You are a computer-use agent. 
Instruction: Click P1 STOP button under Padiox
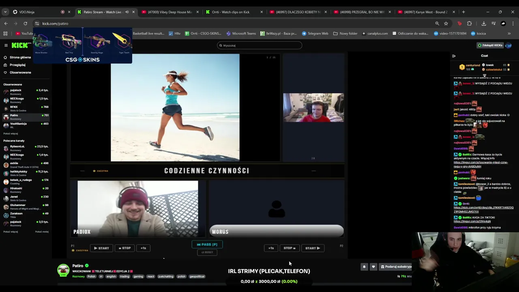[124, 248]
